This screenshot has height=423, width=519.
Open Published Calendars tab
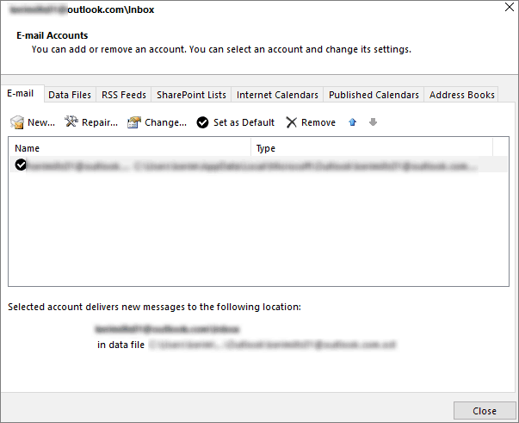coord(374,95)
